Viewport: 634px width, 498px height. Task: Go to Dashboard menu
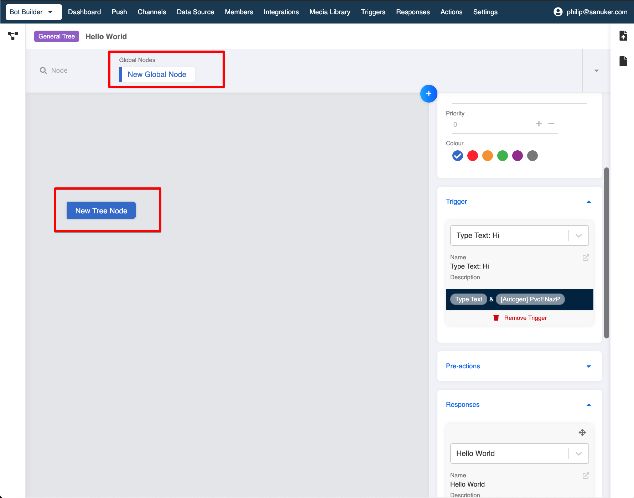coord(84,12)
